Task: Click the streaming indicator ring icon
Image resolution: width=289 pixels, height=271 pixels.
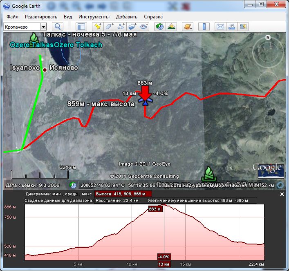Action: [280, 185]
